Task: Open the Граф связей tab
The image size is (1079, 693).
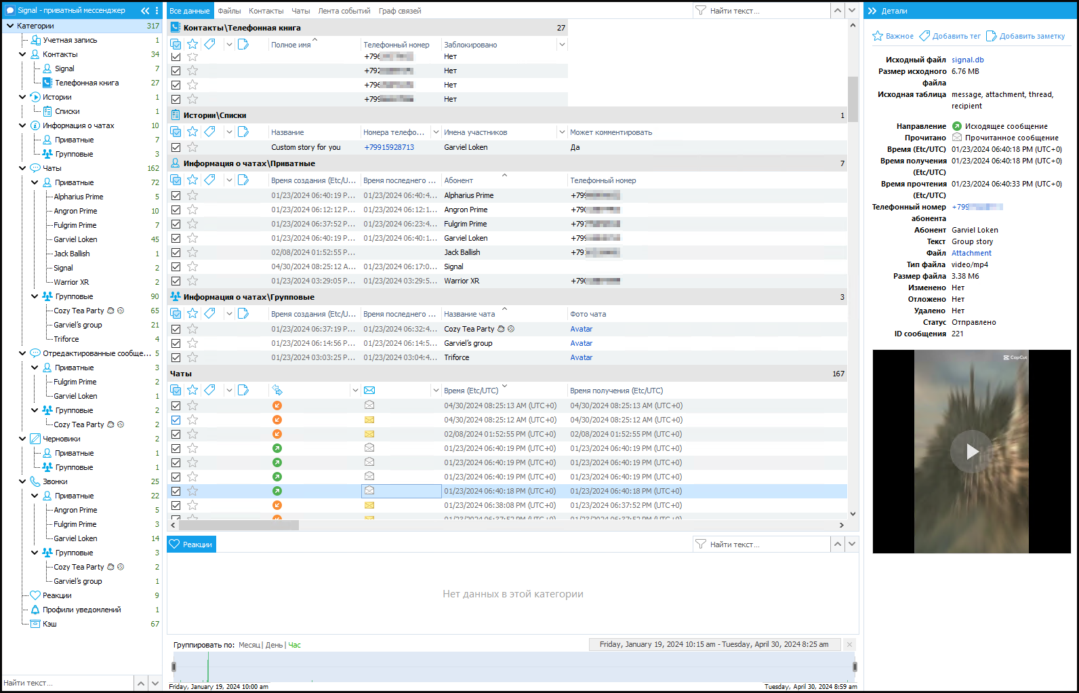Action: click(400, 11)
